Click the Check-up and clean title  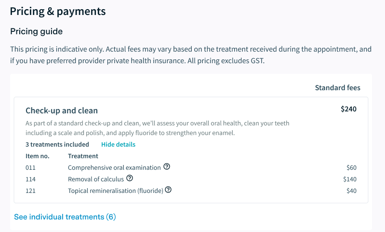coord(61,111)
